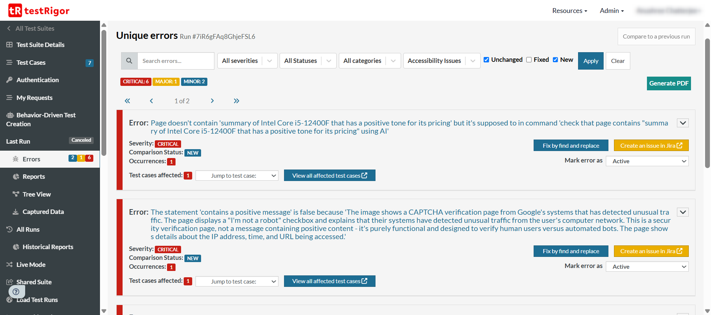The height and width of the screenshot is (315, 711).
Task: Jump to the last page of errors
Action: coord(236,101)
